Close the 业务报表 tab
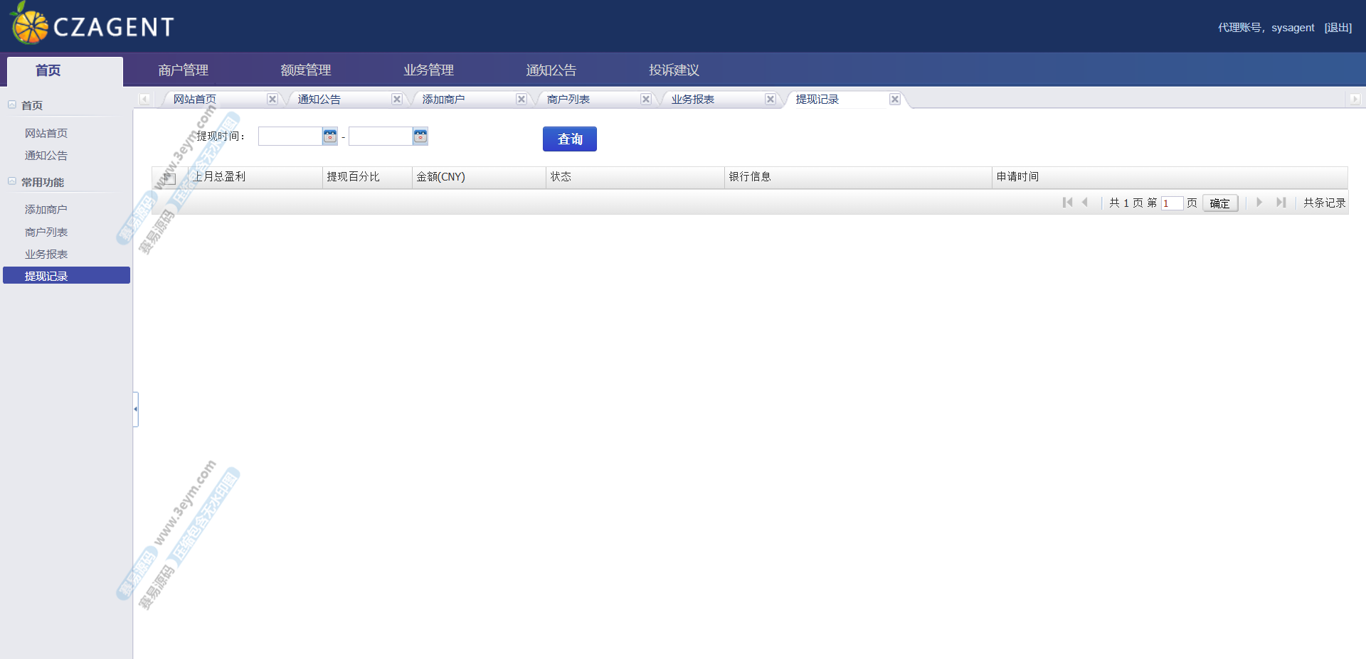The height and width of the screenshot is (659, 1366). pos(771,100)
